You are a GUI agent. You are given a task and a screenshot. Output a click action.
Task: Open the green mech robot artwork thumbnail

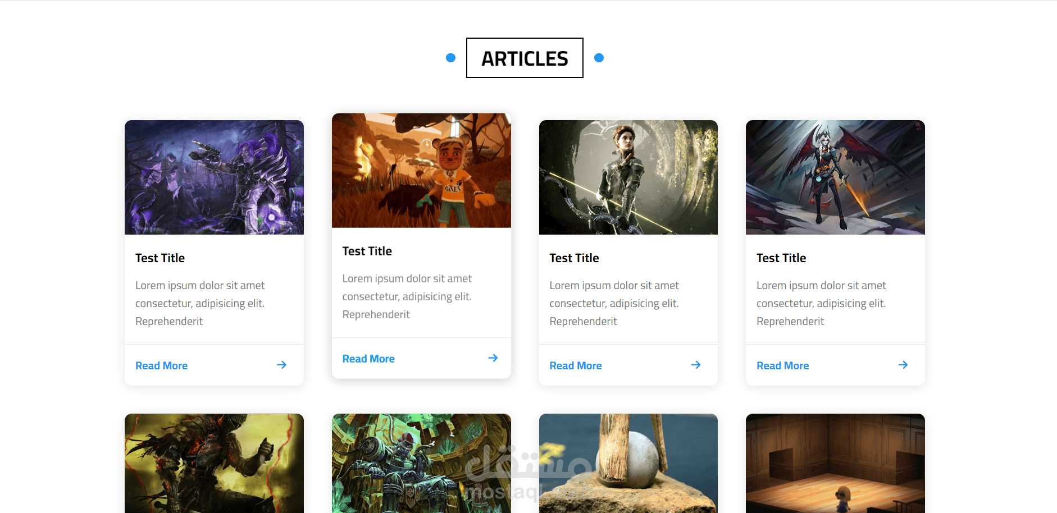(421, 464)
